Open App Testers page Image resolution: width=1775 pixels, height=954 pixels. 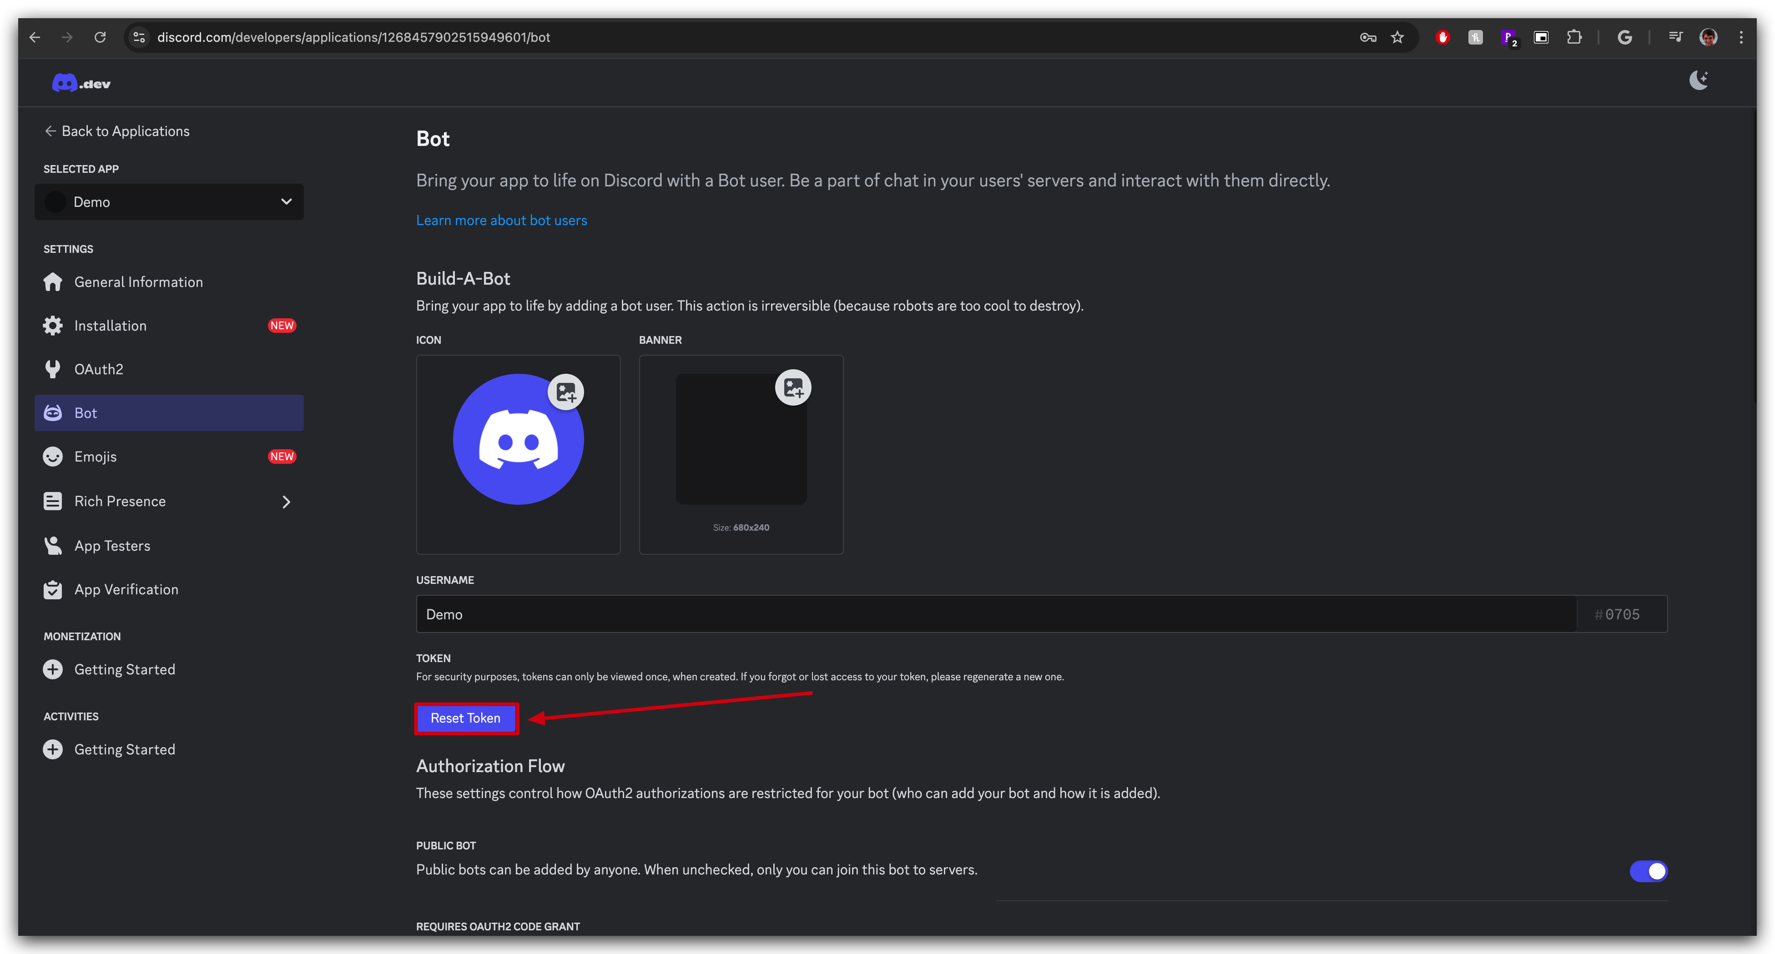click(x=169, y=546)
